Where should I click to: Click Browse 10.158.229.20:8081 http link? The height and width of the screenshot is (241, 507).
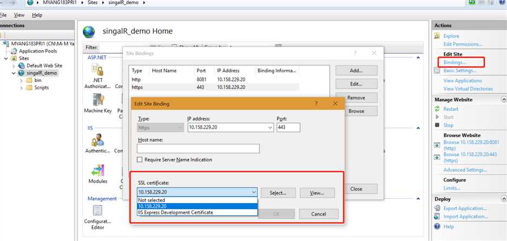[471, 145]
